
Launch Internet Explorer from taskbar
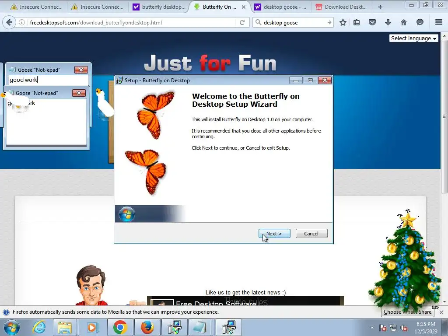pyautogui.click(x=39, y=327)
